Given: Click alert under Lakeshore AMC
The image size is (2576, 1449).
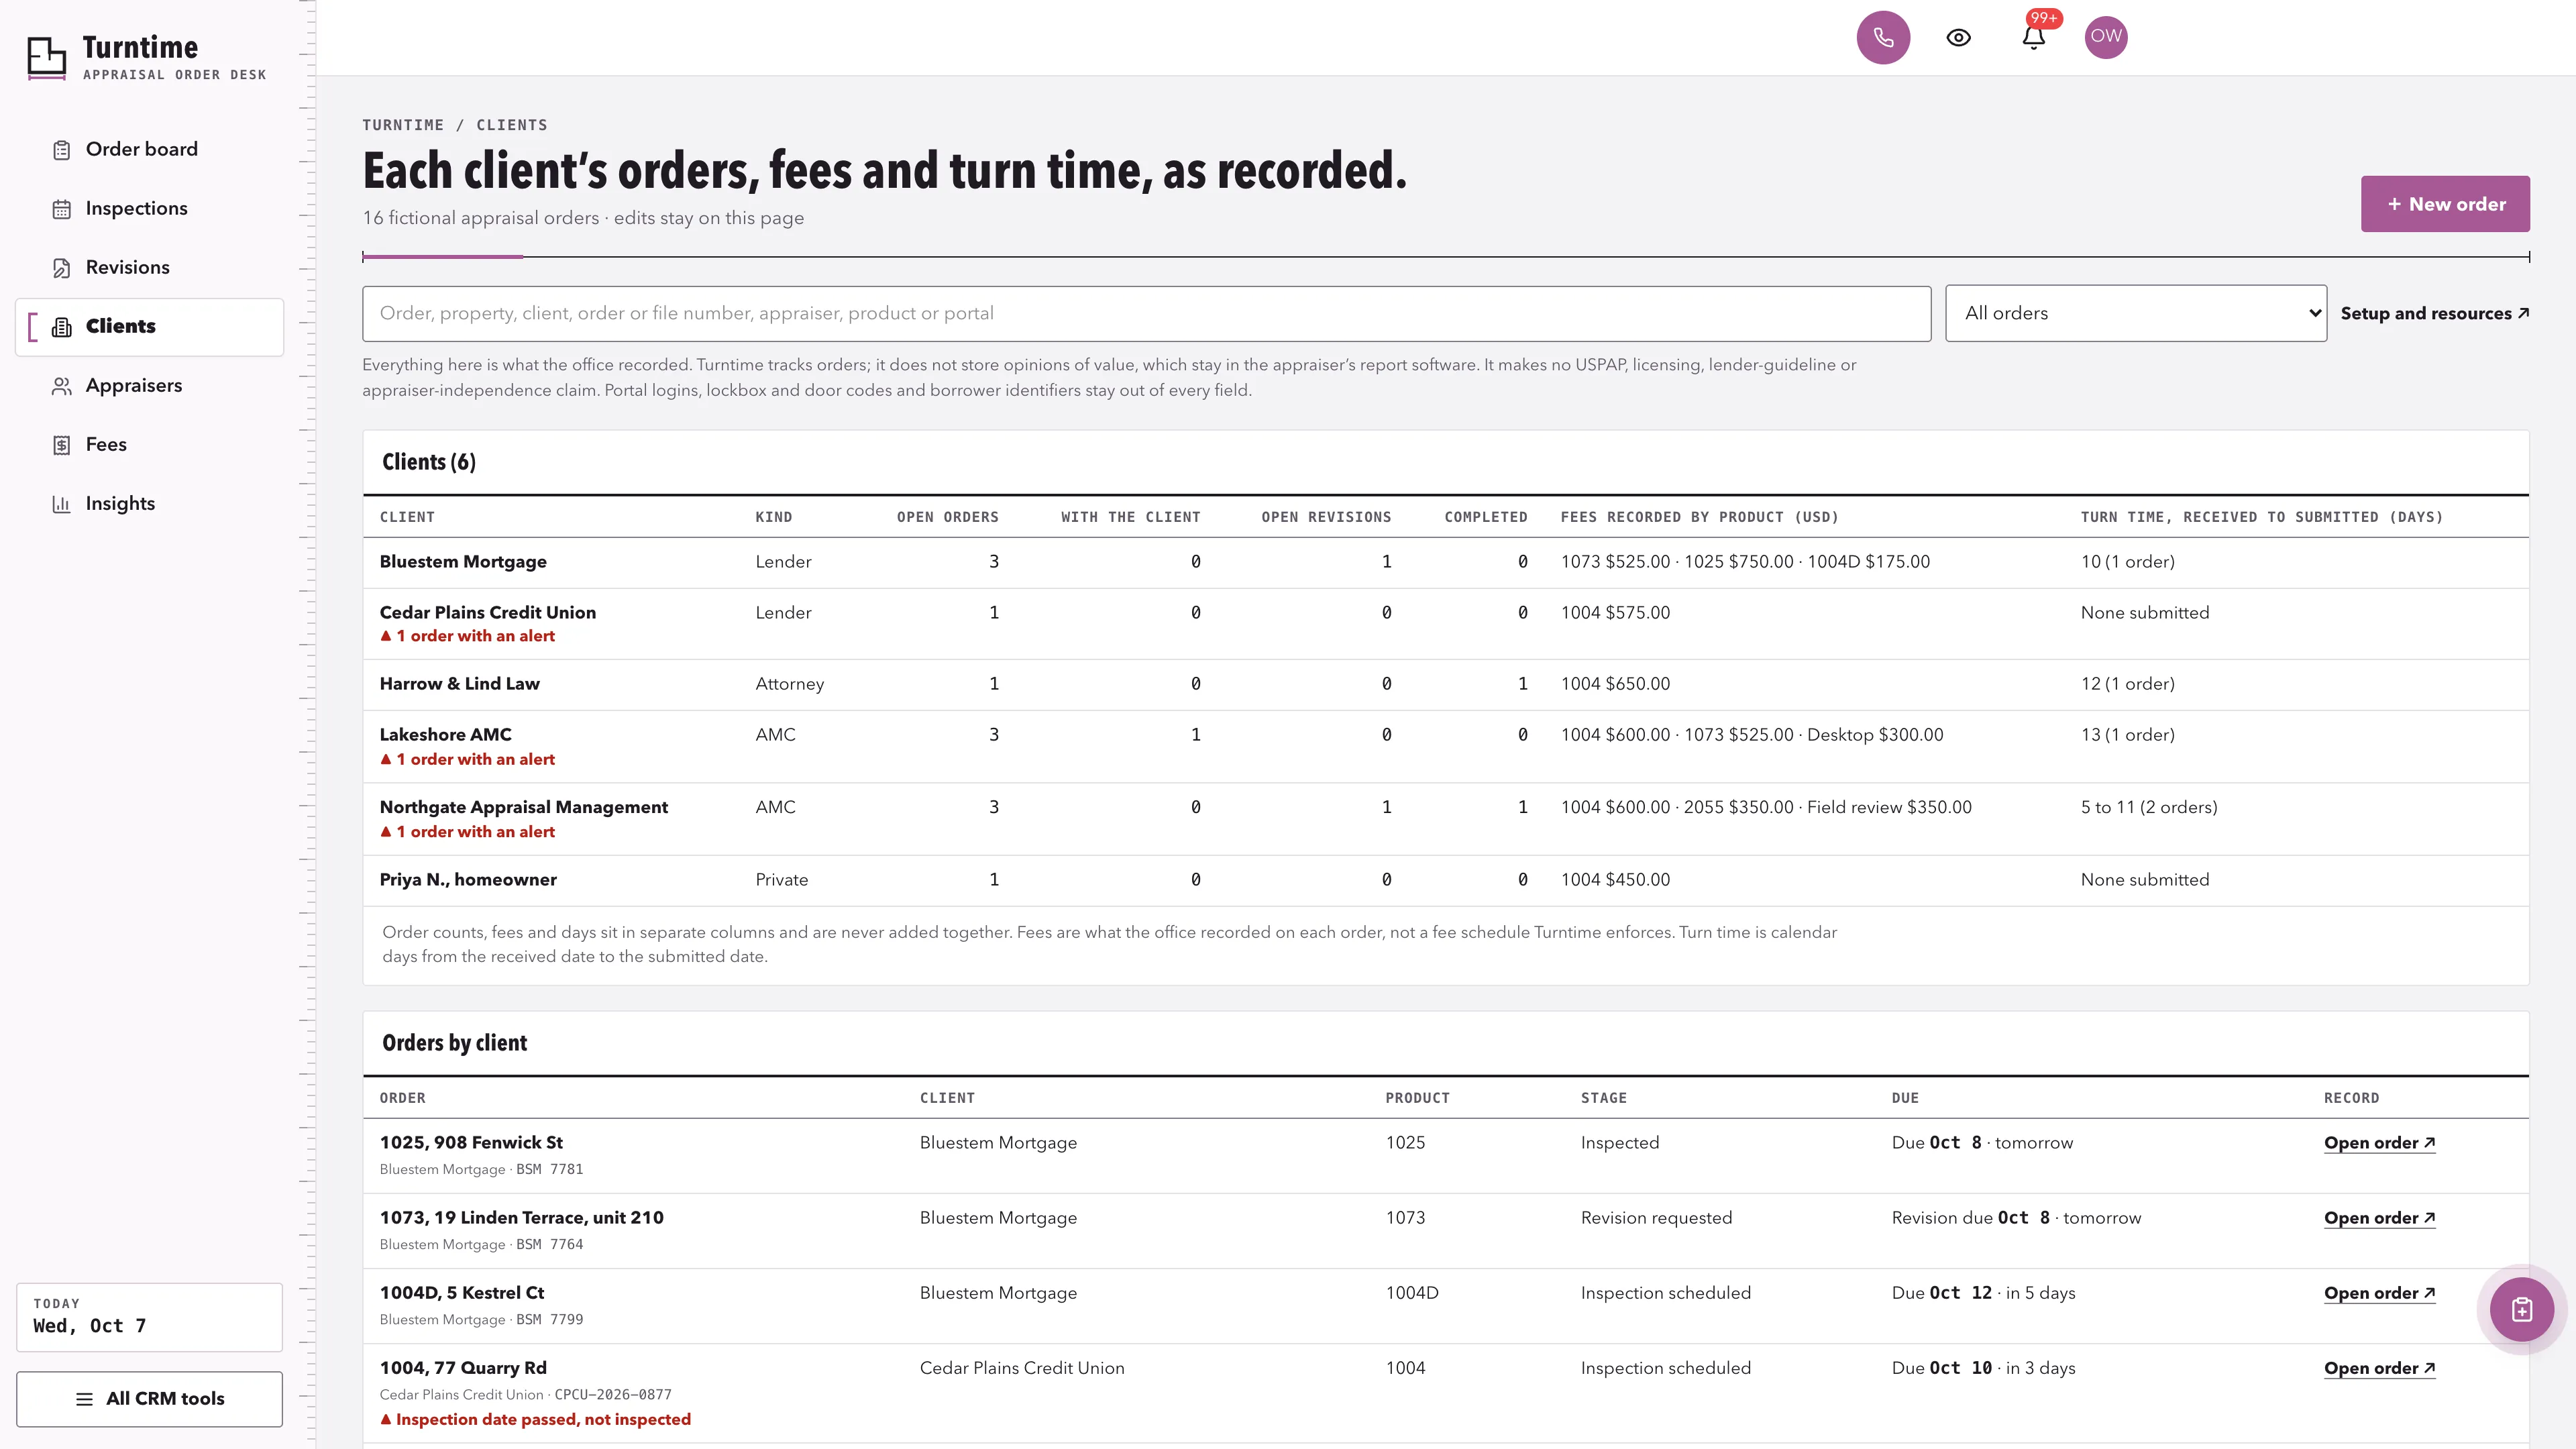Looking at the screenshot, I should (467, 759).
